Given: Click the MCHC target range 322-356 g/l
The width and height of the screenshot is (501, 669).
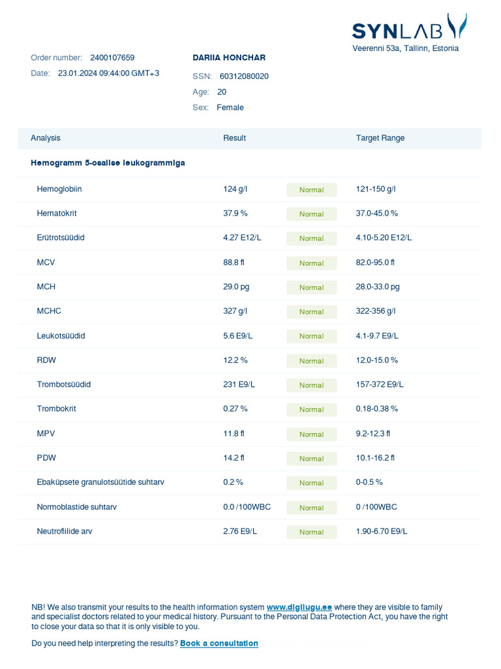Looking at the screenshot, I should (x=376, y=312).
